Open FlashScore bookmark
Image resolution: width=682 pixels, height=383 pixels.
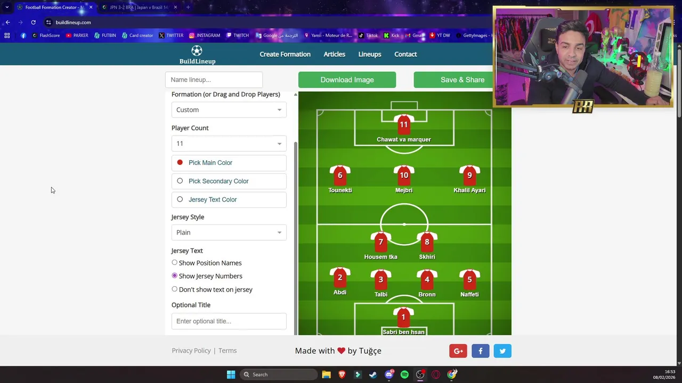pos(46,36)
